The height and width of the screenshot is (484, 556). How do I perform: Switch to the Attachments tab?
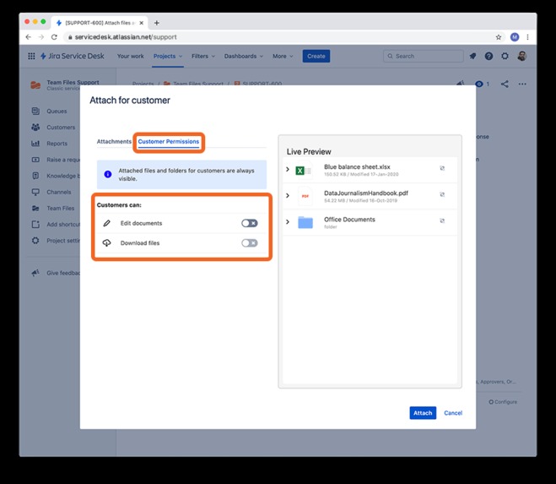(x=114, y=141)
